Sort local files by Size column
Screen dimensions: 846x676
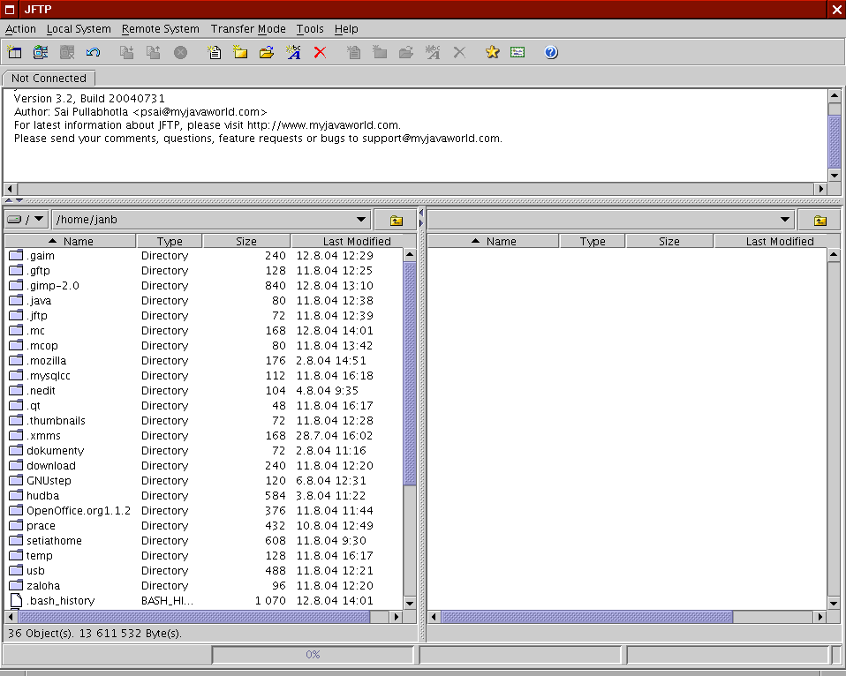pyautogui.click(x=246, y=241)
